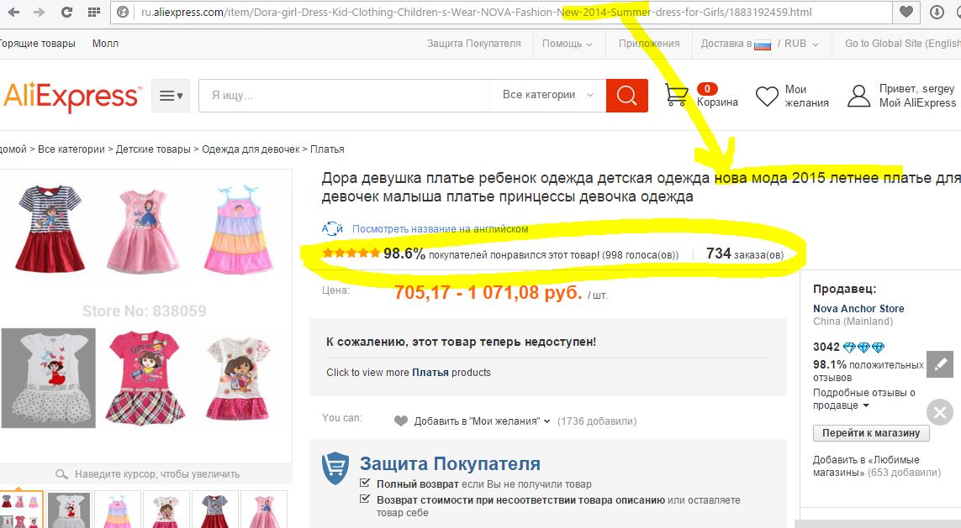
Task: Select the white polka-dot dress thumbnail
Action: [69, 510]
